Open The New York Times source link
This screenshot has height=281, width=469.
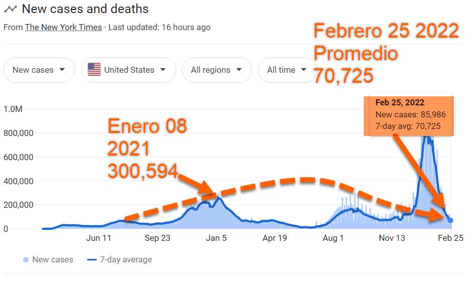click(63, 27)
